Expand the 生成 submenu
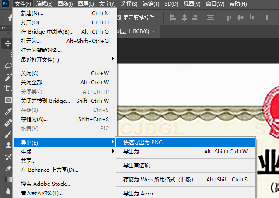 65,152
